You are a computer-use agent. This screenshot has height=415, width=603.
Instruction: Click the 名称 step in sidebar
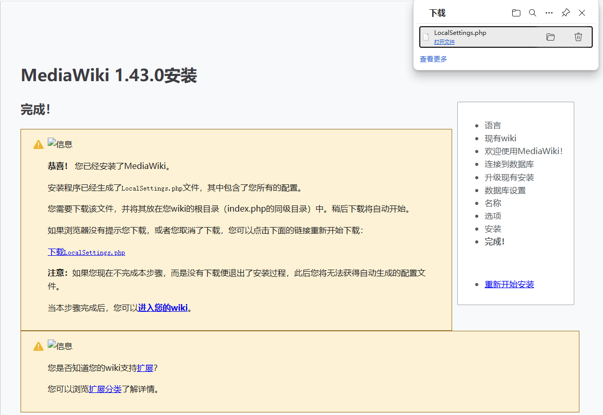click(493, 203)
